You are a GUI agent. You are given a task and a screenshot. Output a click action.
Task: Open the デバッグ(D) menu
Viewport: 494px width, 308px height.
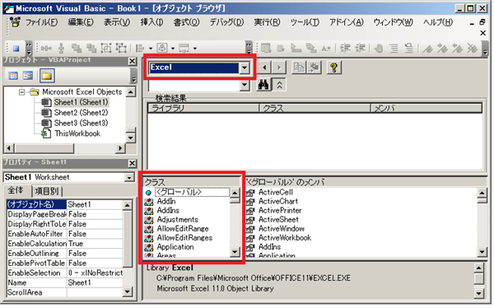(x=226, y=22)
